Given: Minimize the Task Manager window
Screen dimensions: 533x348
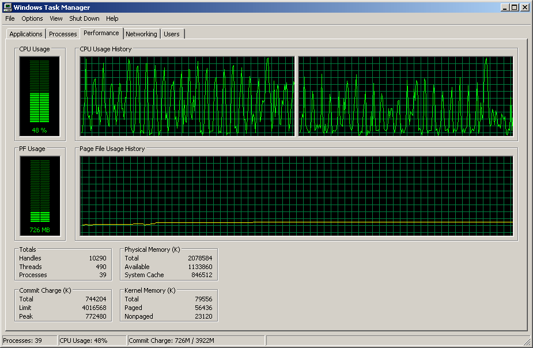Looking at the screenshot, I should click(505, 7).
